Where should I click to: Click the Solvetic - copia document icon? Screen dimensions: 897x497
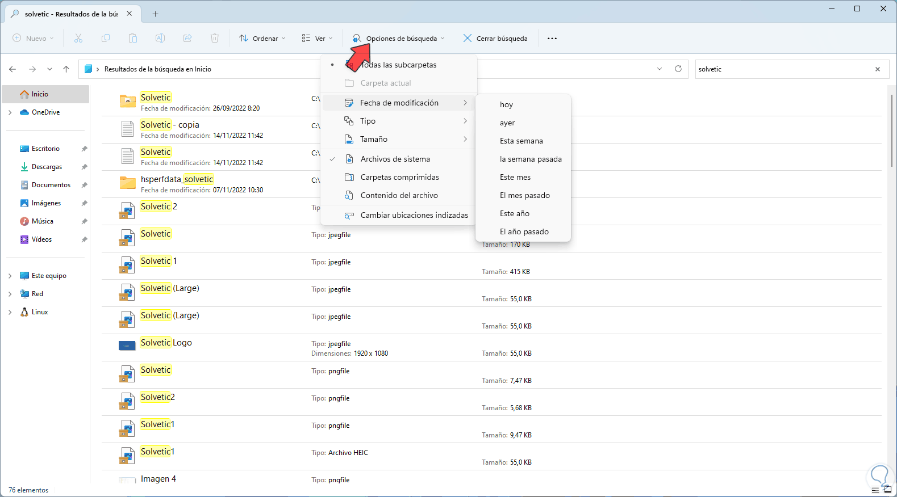click(127, 129)
